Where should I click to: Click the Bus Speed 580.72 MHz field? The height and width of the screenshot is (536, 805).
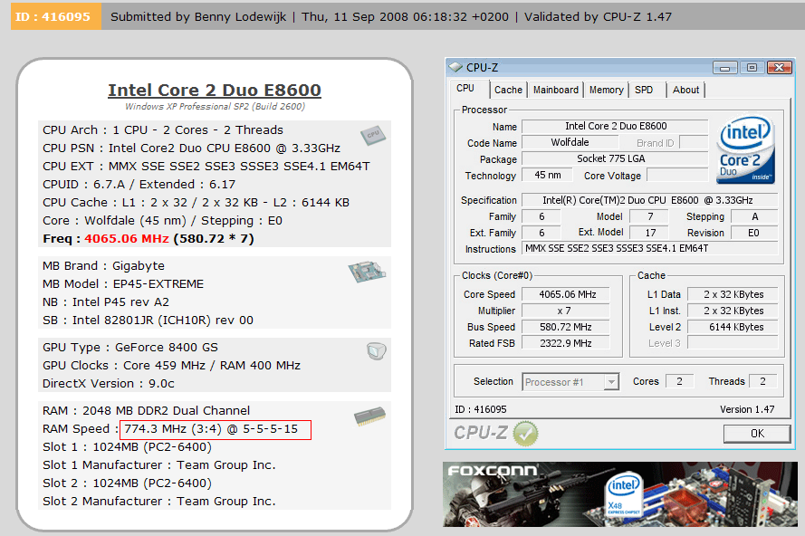[x=566, y=327]
